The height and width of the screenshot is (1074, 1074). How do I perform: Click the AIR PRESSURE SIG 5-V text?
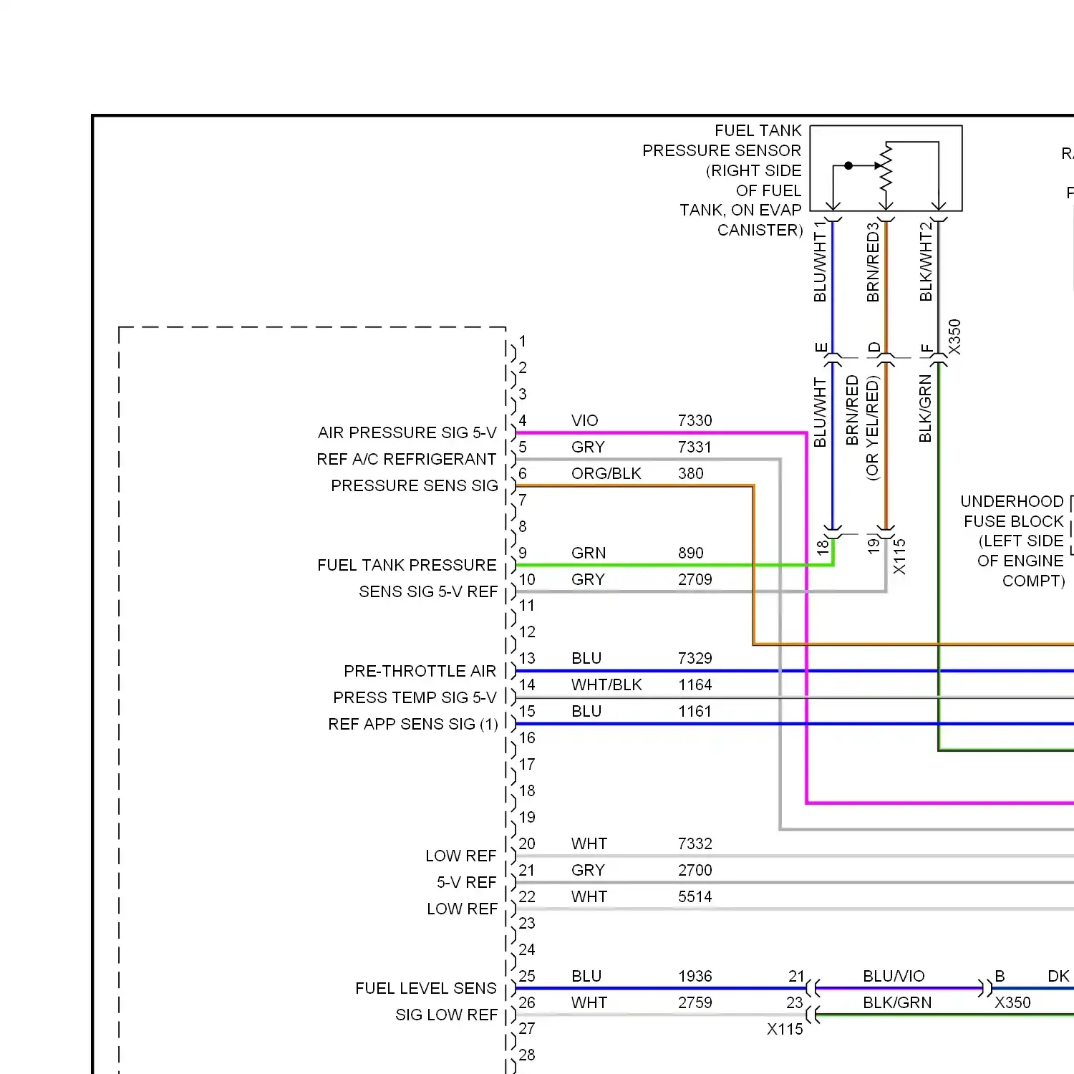pyautogui.click(x=407, y=432)
